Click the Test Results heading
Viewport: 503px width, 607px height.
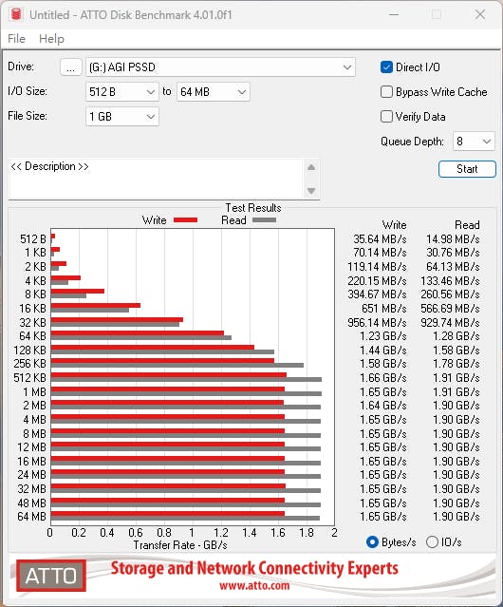tap(253, 208)
